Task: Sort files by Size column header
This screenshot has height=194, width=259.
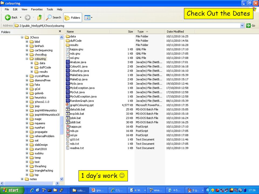Action: tap(122, 32)
